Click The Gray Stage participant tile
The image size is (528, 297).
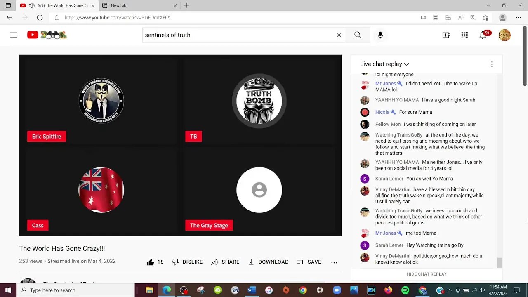(259, 190)
